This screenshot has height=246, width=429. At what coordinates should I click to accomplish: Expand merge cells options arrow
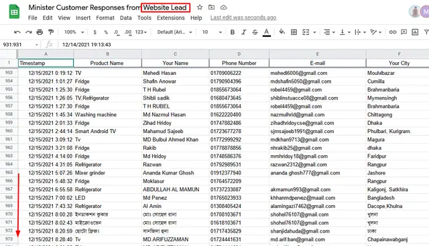tap(314, 32)
